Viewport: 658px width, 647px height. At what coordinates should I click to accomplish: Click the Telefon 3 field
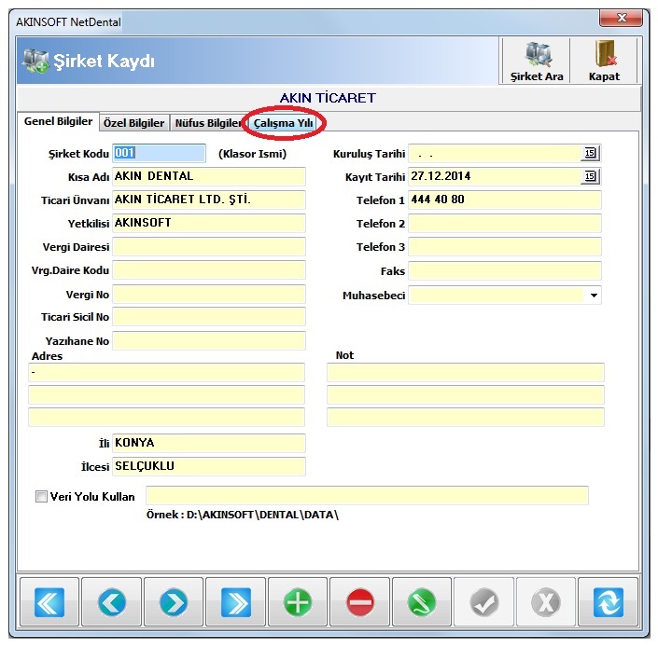click(505, 246)
